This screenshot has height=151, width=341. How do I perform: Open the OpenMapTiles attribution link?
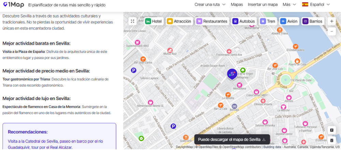pos(207,147)
